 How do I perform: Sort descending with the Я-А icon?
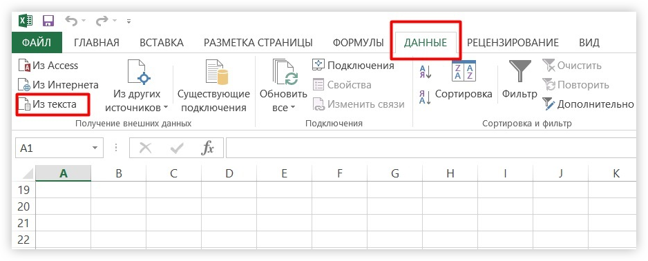coord(425,97)
